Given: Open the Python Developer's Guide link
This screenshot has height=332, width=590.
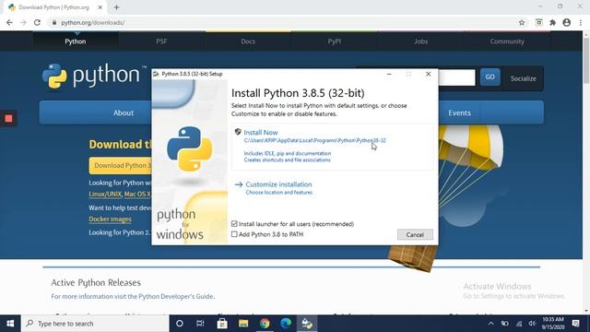Looking at the screenshot, I should click(176, 296).
